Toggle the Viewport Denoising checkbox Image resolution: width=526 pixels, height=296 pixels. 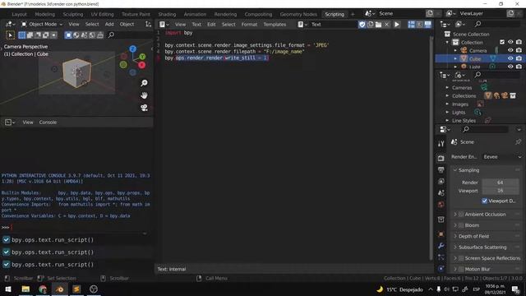(484, 201)
